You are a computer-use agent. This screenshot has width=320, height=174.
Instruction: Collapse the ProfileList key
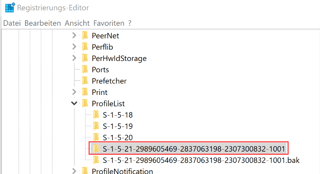(74, 104)
